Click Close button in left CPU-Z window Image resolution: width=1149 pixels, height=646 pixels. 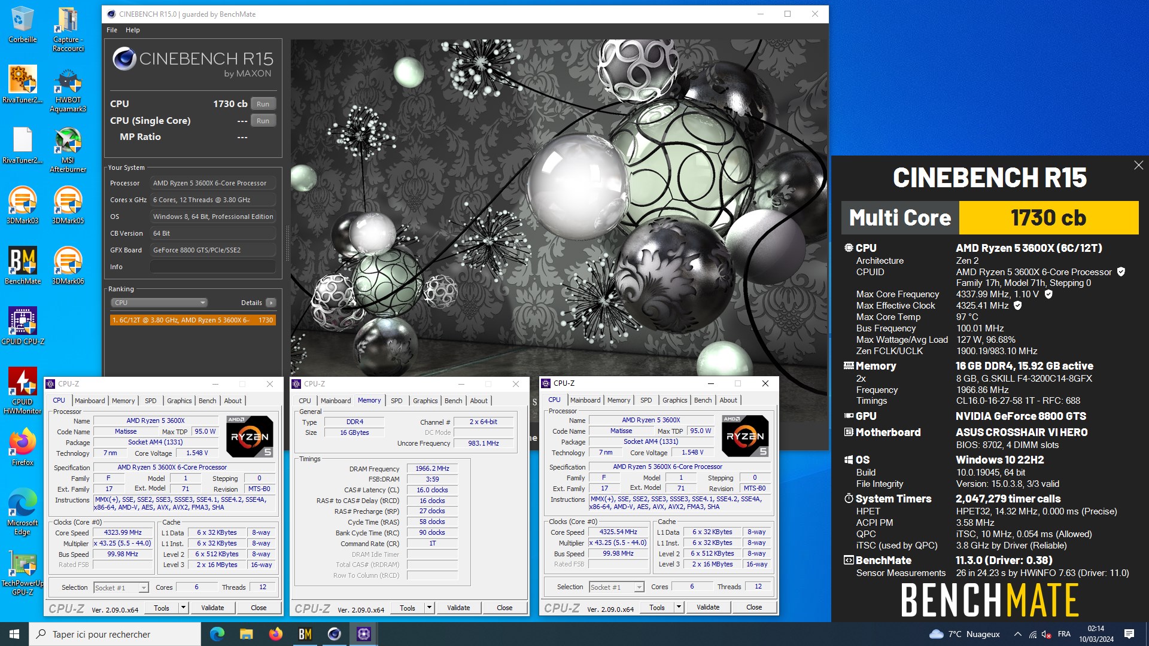tap(259, 608)
